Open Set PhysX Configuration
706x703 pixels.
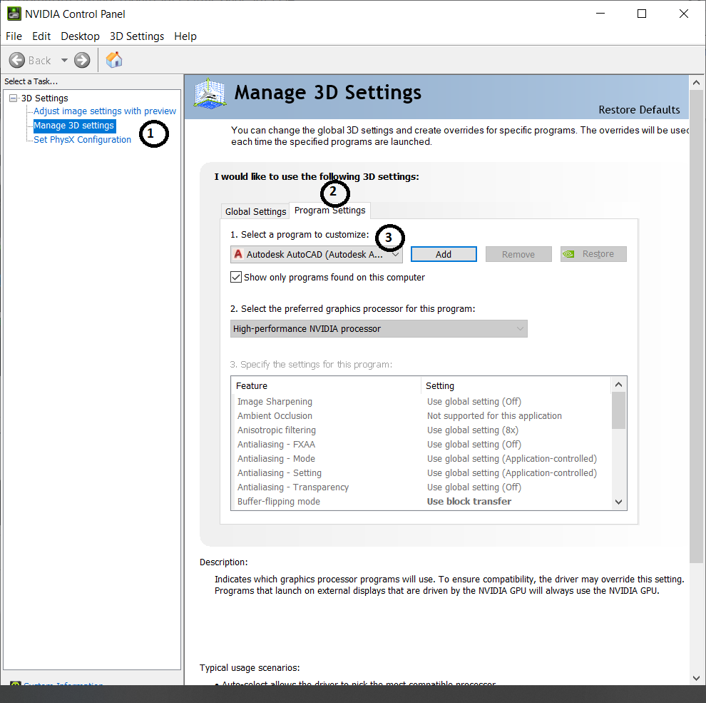coord(83,140)
